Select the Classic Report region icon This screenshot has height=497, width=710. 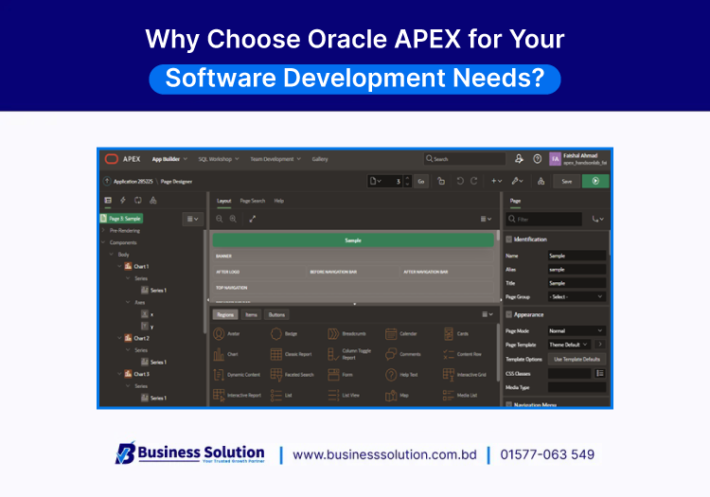pyautogui.click(x=276, y=354)
